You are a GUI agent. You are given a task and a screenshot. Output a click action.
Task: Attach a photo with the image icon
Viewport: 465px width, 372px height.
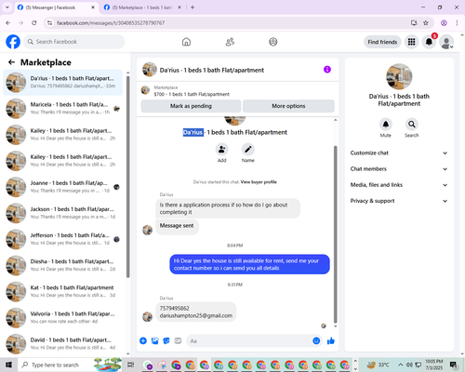tap(154, 341)
